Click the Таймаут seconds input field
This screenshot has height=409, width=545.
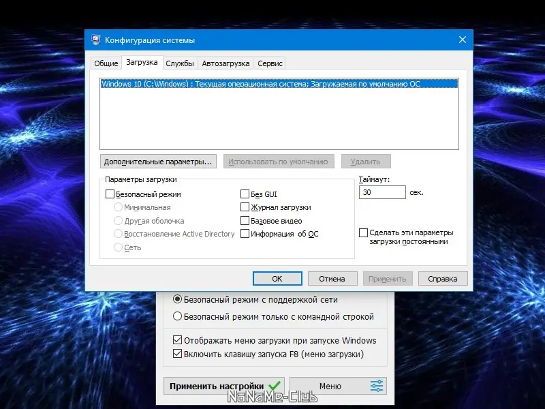coord(382,192)
